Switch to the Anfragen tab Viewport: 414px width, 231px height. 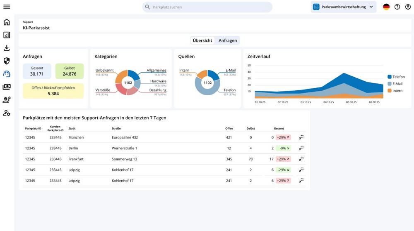pyautogui.click(x=228, y=40)
